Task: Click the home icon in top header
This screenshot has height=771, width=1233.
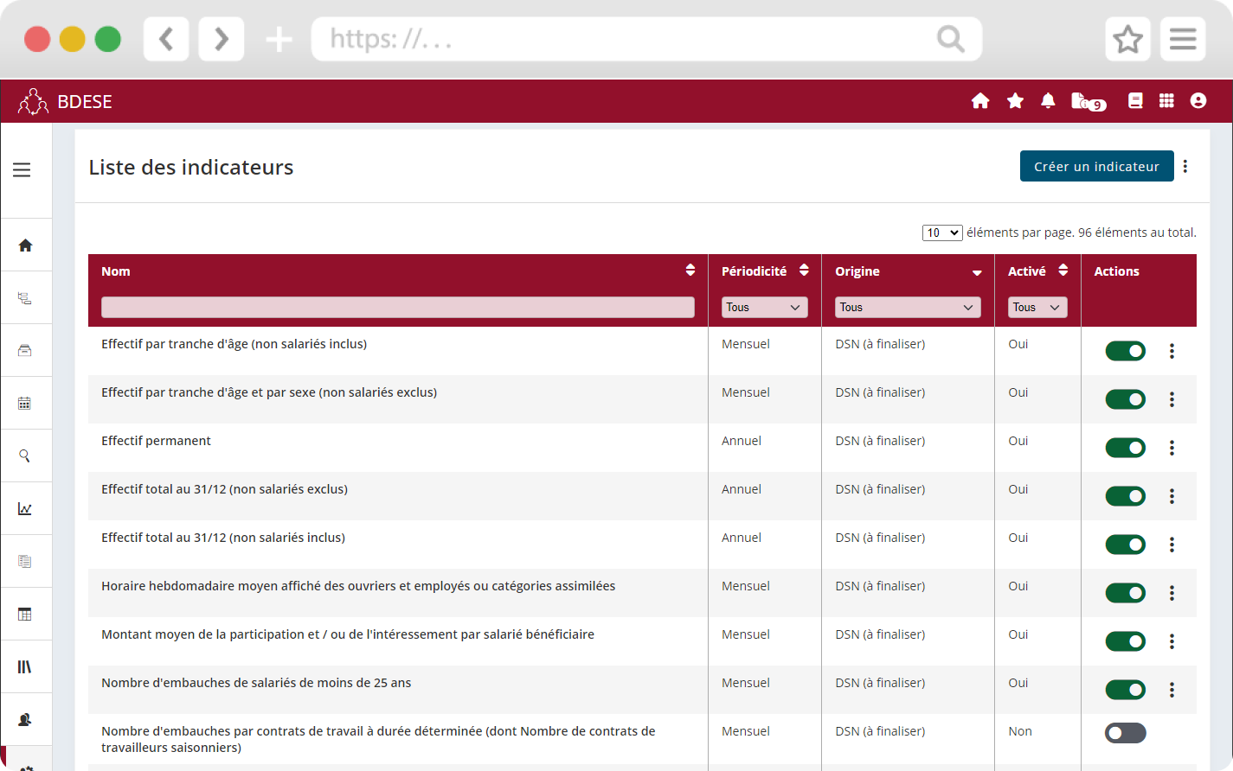Action: [x=979, y=101]
